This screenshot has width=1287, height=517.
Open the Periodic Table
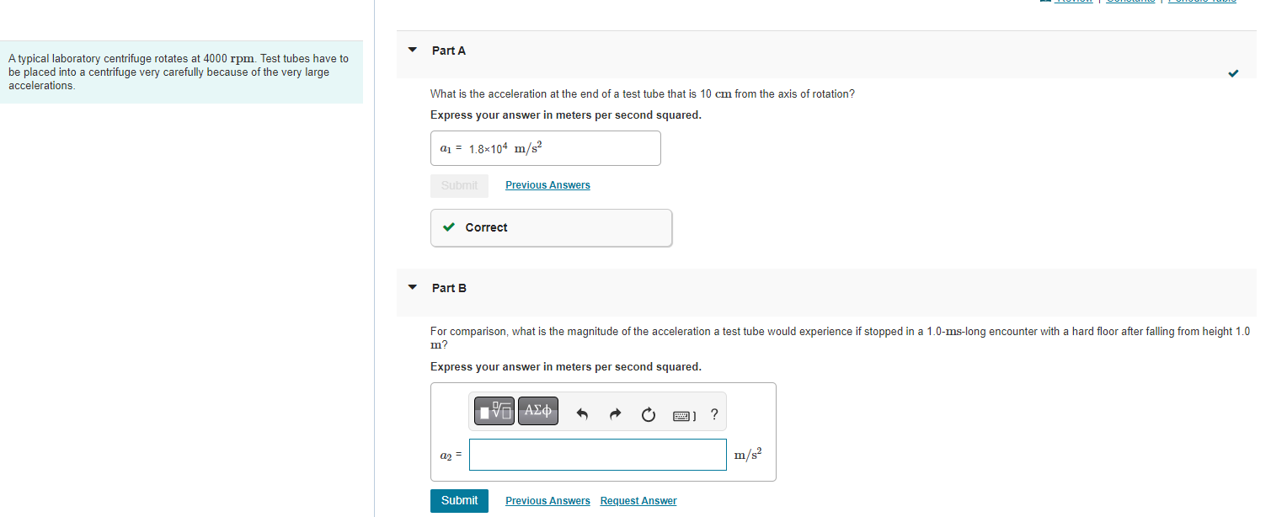pyautogui.click(x=1203, y=2)
